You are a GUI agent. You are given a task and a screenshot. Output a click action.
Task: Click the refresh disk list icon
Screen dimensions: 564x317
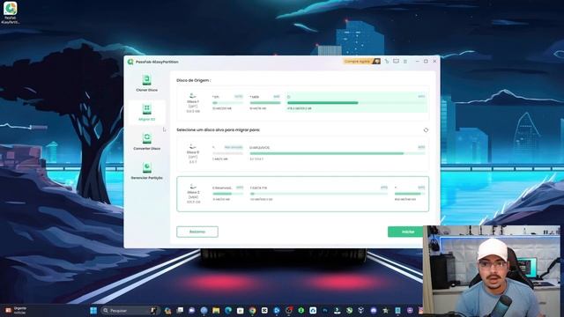pyautogui.click(x=426, y=130)
